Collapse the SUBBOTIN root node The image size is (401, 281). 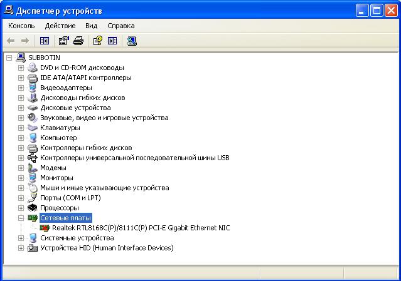tap(9, 58)
